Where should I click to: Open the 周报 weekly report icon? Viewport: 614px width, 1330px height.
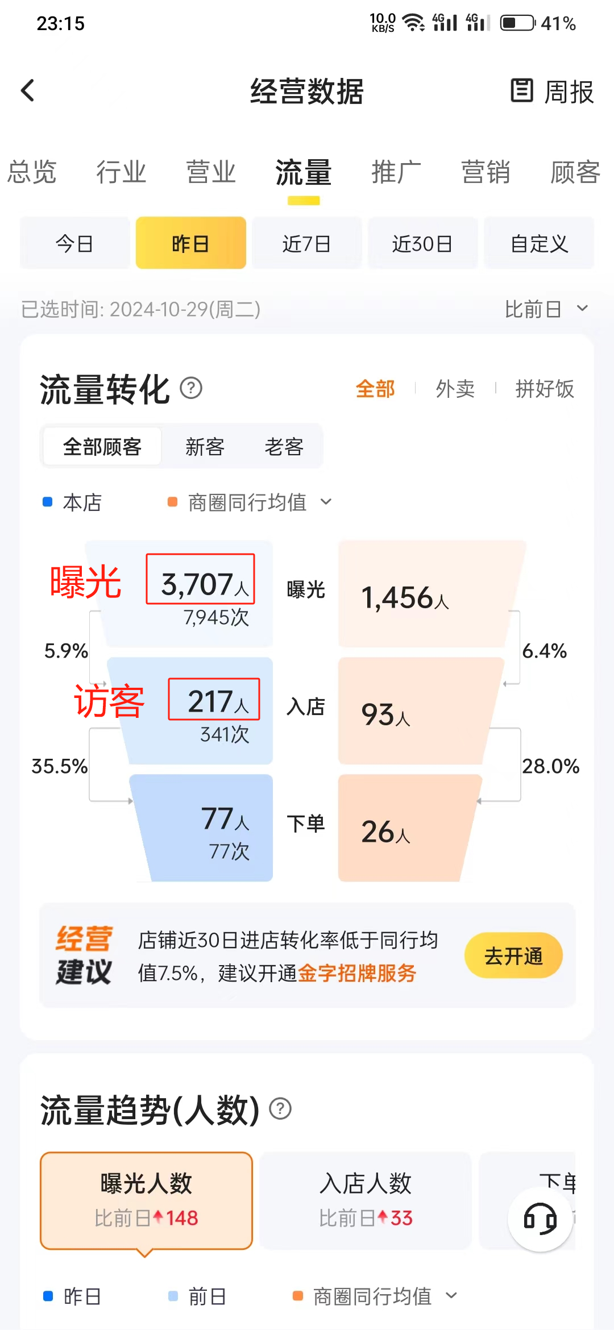coord(522,90)
